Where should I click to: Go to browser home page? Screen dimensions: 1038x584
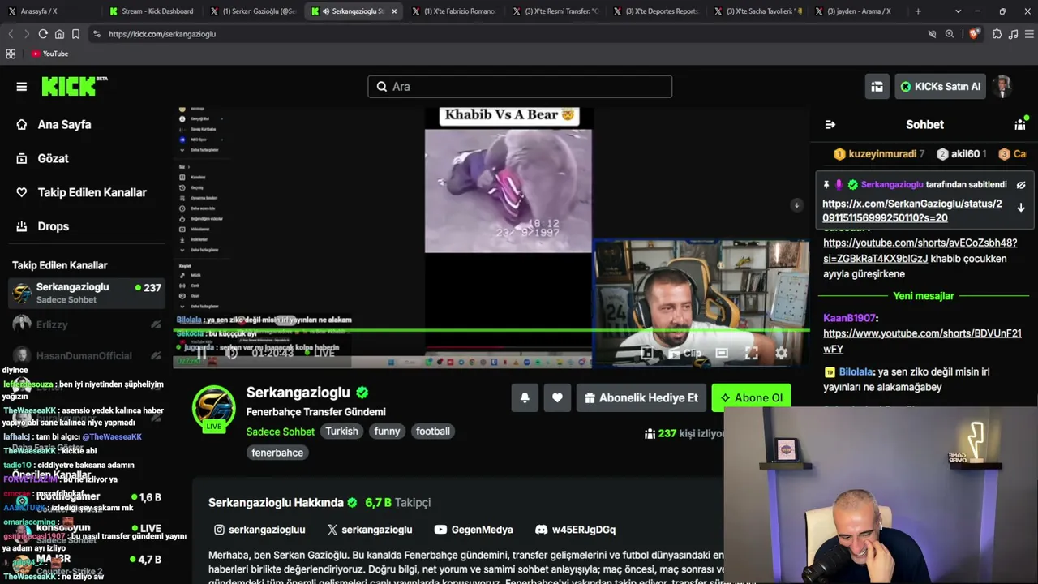(x=59, y=34)
